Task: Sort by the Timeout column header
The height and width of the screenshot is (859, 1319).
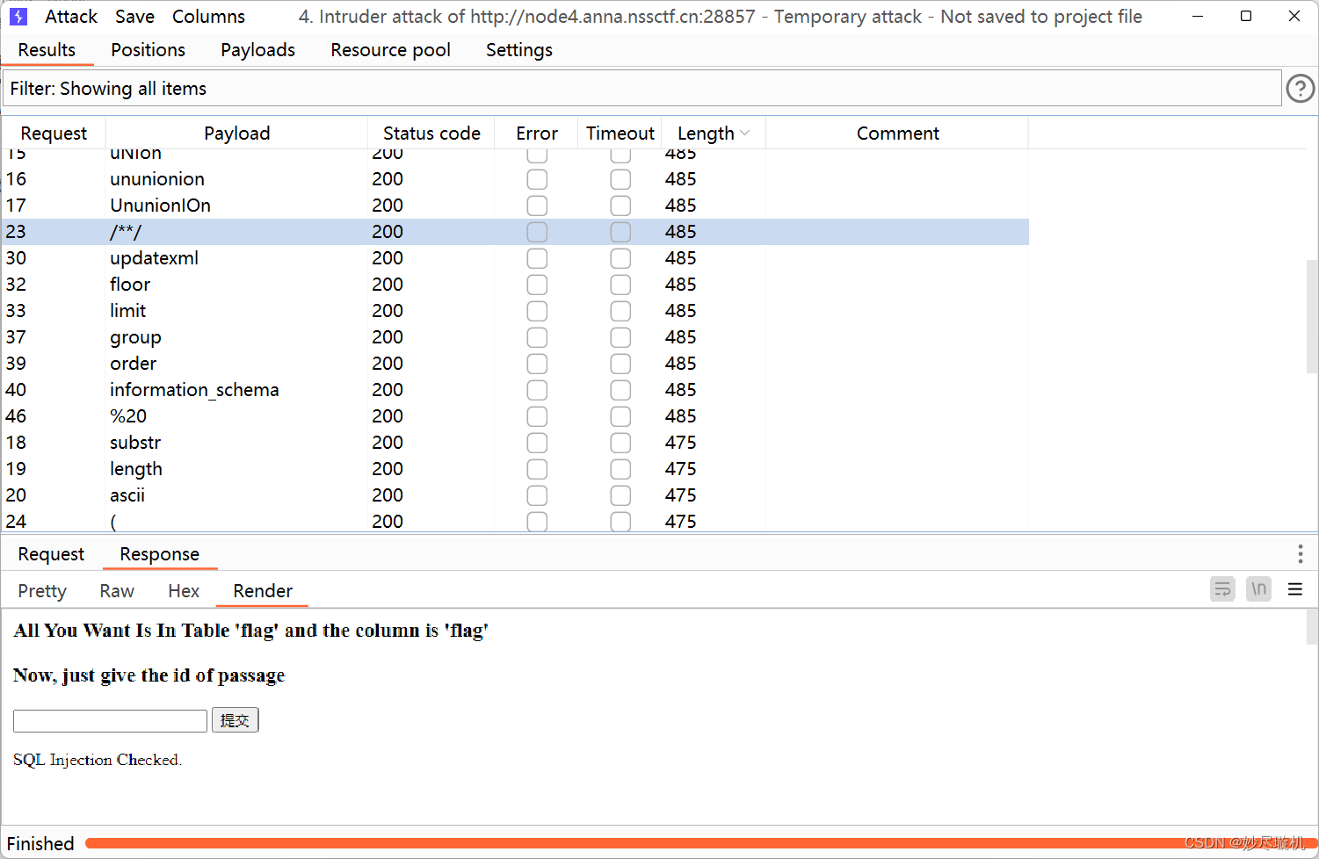Action: 620,134
